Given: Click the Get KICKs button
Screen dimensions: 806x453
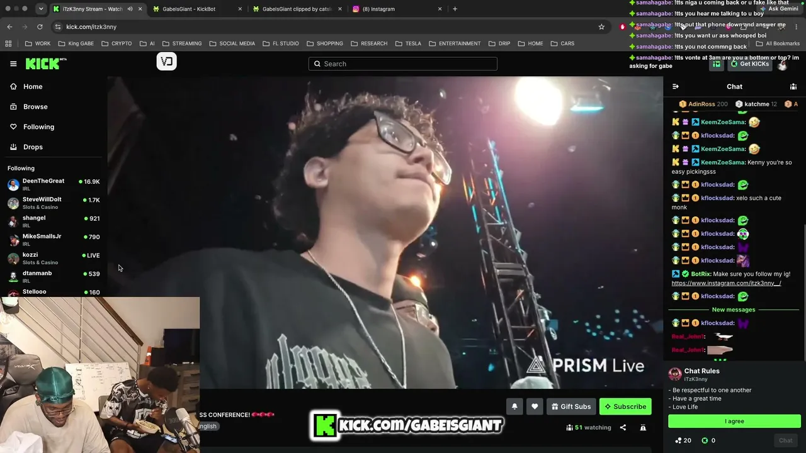Looking at the screenshot, I should point(750,64).
